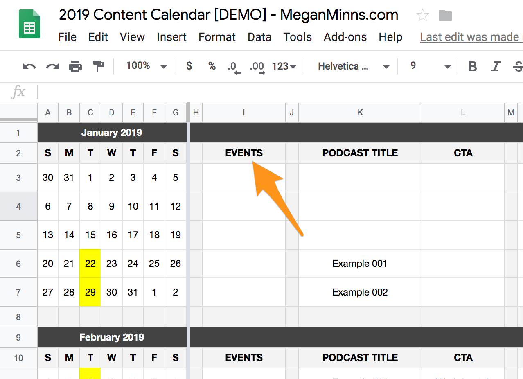Expand the font size 9 dropdown
The height and width of the screenshot is (379, 523).
tap(430, 66)
